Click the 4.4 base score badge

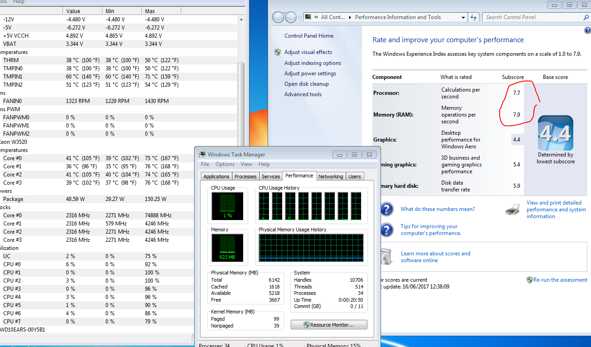[555, 133]
